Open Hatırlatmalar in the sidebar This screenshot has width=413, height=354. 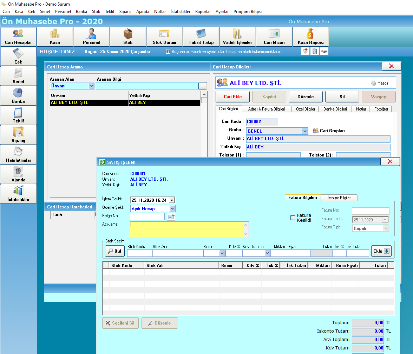click(x=18, y=154)
